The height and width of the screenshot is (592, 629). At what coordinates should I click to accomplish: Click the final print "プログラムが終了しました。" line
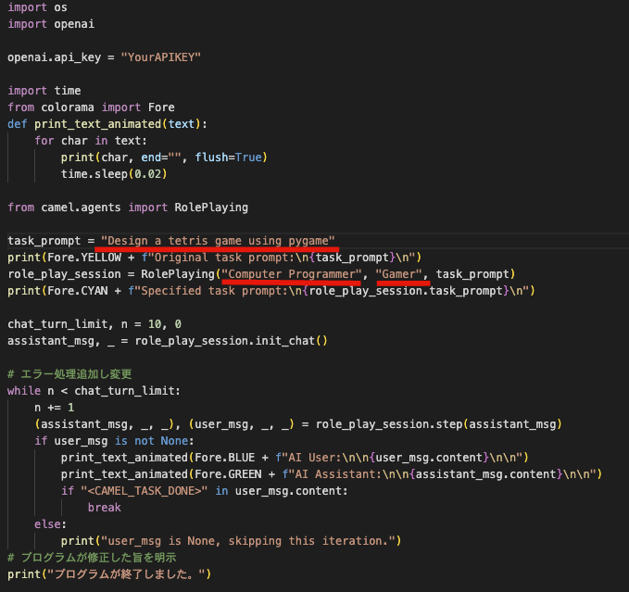point(109,574)
